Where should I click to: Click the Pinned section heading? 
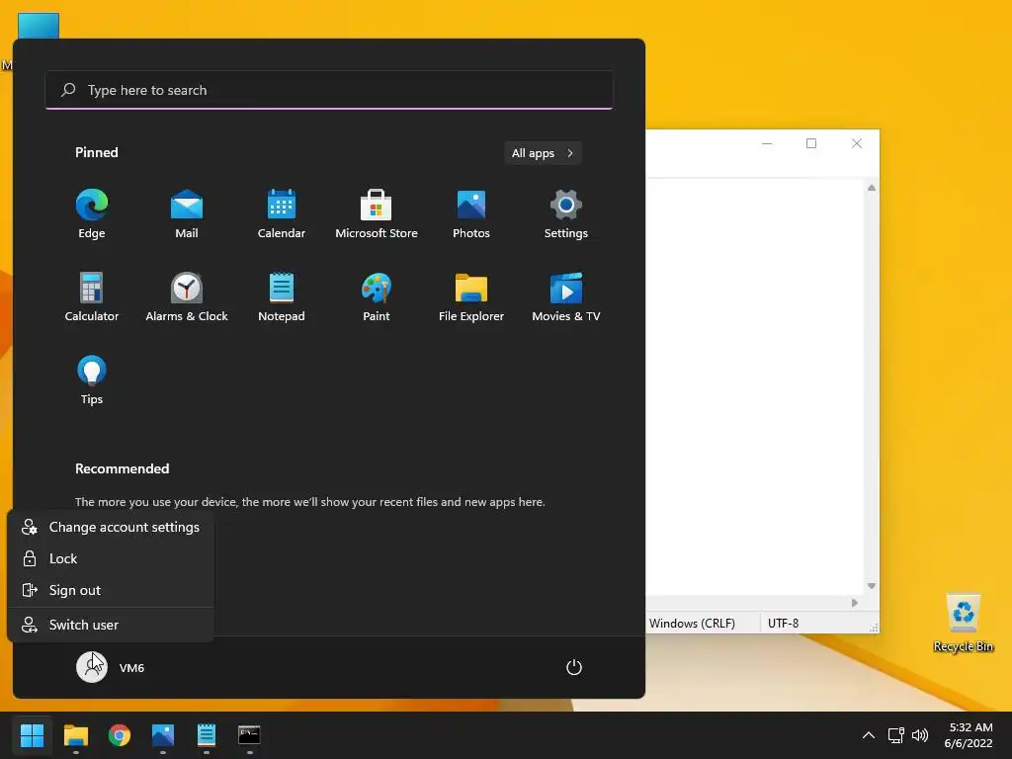[97, 152]
